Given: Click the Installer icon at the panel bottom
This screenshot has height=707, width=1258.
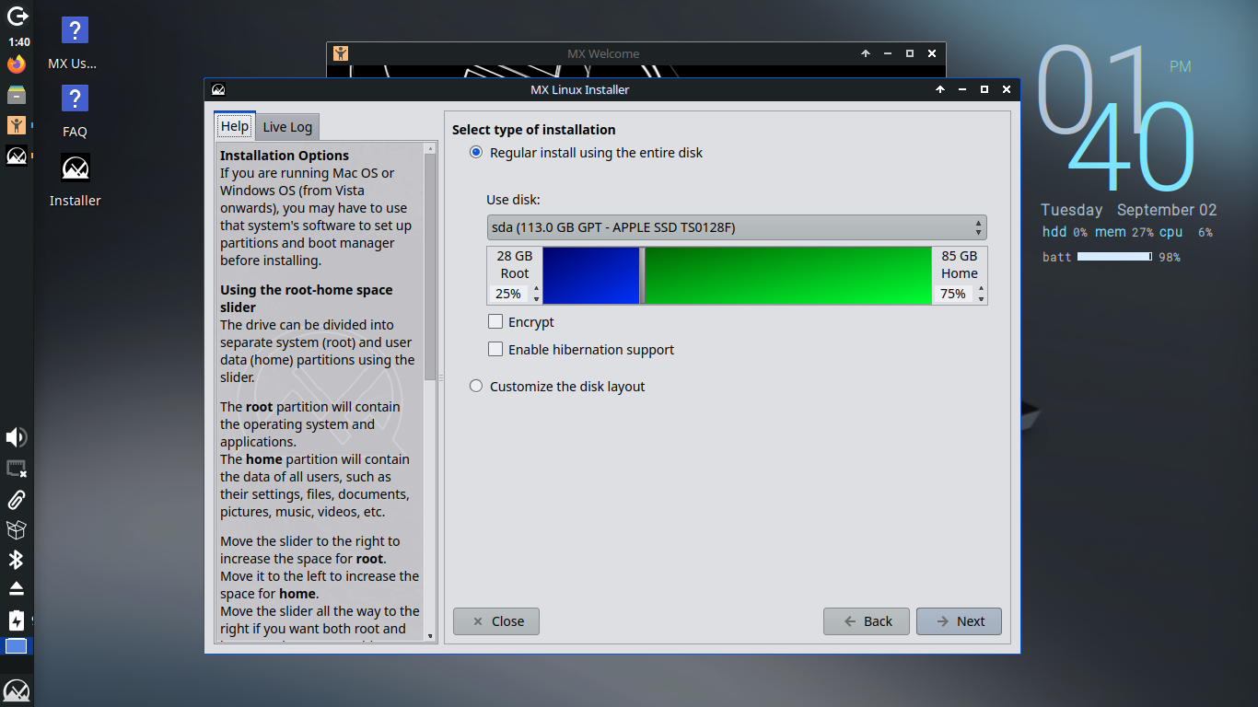Looking at the screenshot, I should (16, 690).
